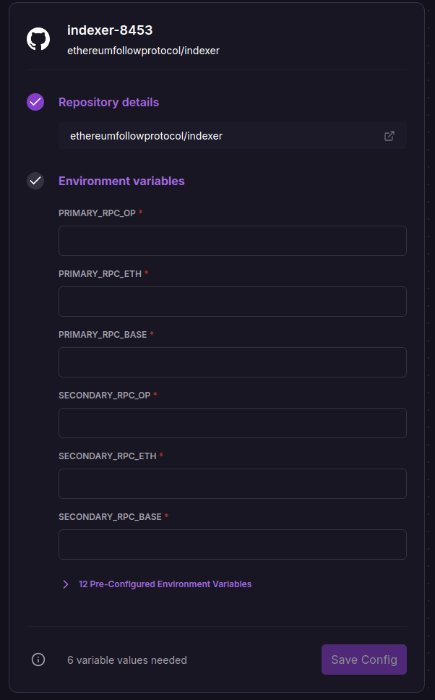Image resolution: width=435 pixels, height=700 pixels.
Task: Focus the SECONDARY_RPC_BASE input field
Action: [x=232, y=545]
